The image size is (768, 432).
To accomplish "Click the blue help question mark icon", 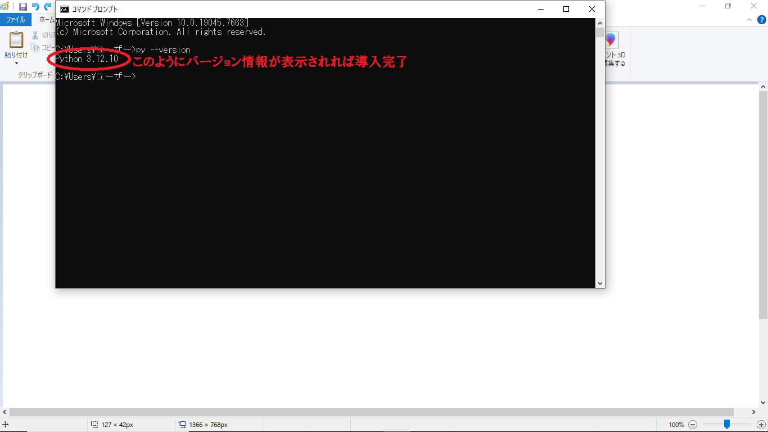I will (762, 19).
